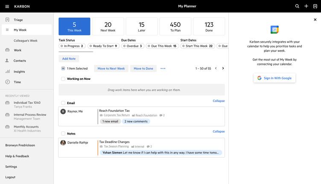Open Yohan Siemen comment preview
The width and height of the screenshot is (321, 184).
160,152
